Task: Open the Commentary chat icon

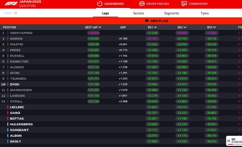Action: click(x=184, y=4)
